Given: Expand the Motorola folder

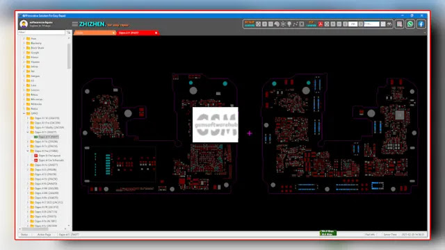Looking at the screenshot, I should pyautogui.click(x=24, y=104).
